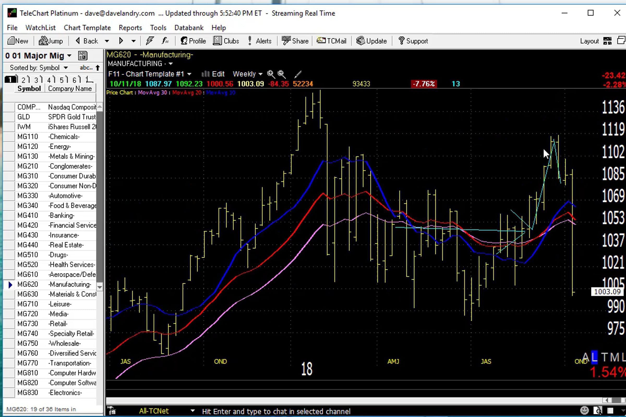This screenshot has width=626, height=417.
Task: Click the watchlist scrollbar down arrow
Action: (x=100, y=287)
